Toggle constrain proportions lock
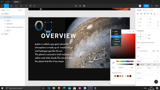The width and height of the screenshot is (160, 90). coord(158,22)
